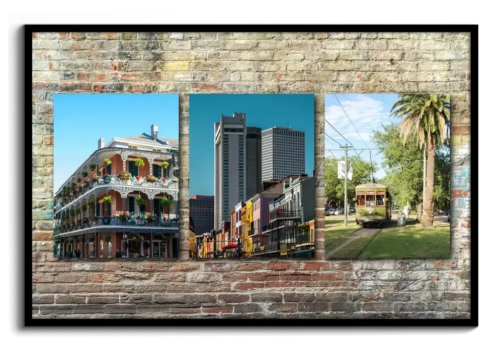The width and height of the screenshot is (503, 351).
Task: Click the downtown skyscrapers photo panel
Action: tap(252, 176)
